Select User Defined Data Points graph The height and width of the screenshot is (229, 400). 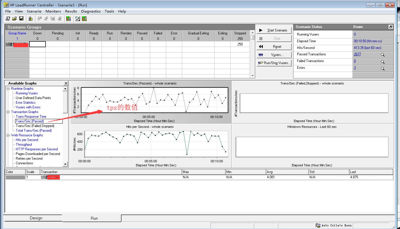pos(33,98)
